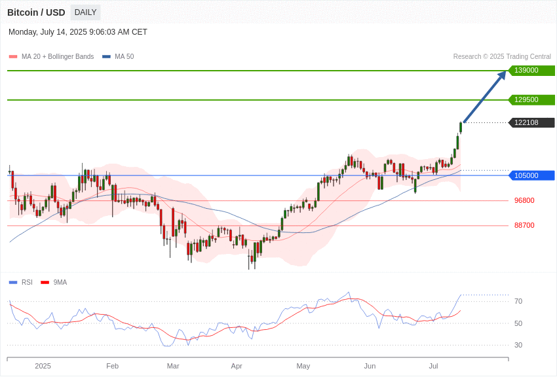This screenshot has height=377, width=557.
Task: Click the blue 105000 pivot price tag
Action: pos(532,175)
